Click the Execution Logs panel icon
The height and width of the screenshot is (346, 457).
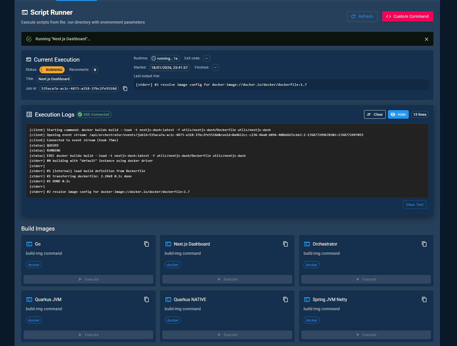29,114
